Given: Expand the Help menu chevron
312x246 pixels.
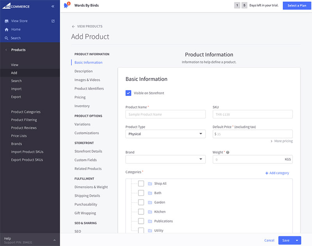Looking at the screenshot, I should 55,240.
